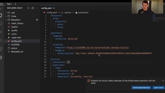Switch to Tab 1
This screenshot has width=165, height=93.
click(x=9, y=4)
